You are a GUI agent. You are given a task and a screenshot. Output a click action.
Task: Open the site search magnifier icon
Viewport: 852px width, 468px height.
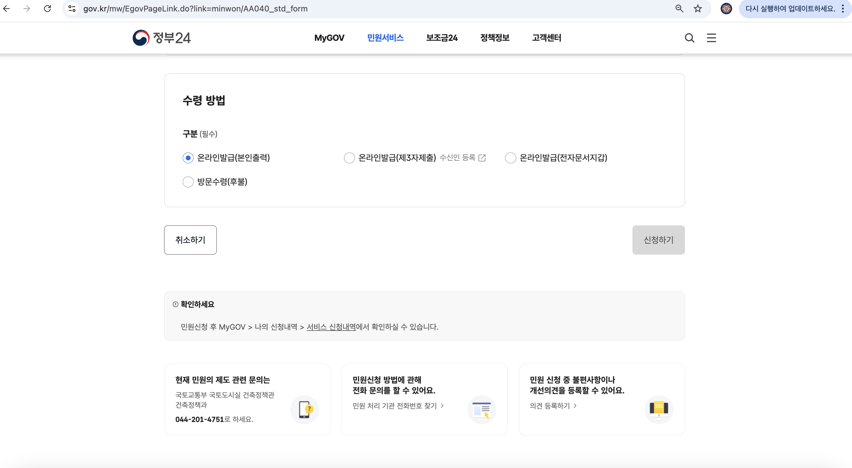tap(689, 38)
